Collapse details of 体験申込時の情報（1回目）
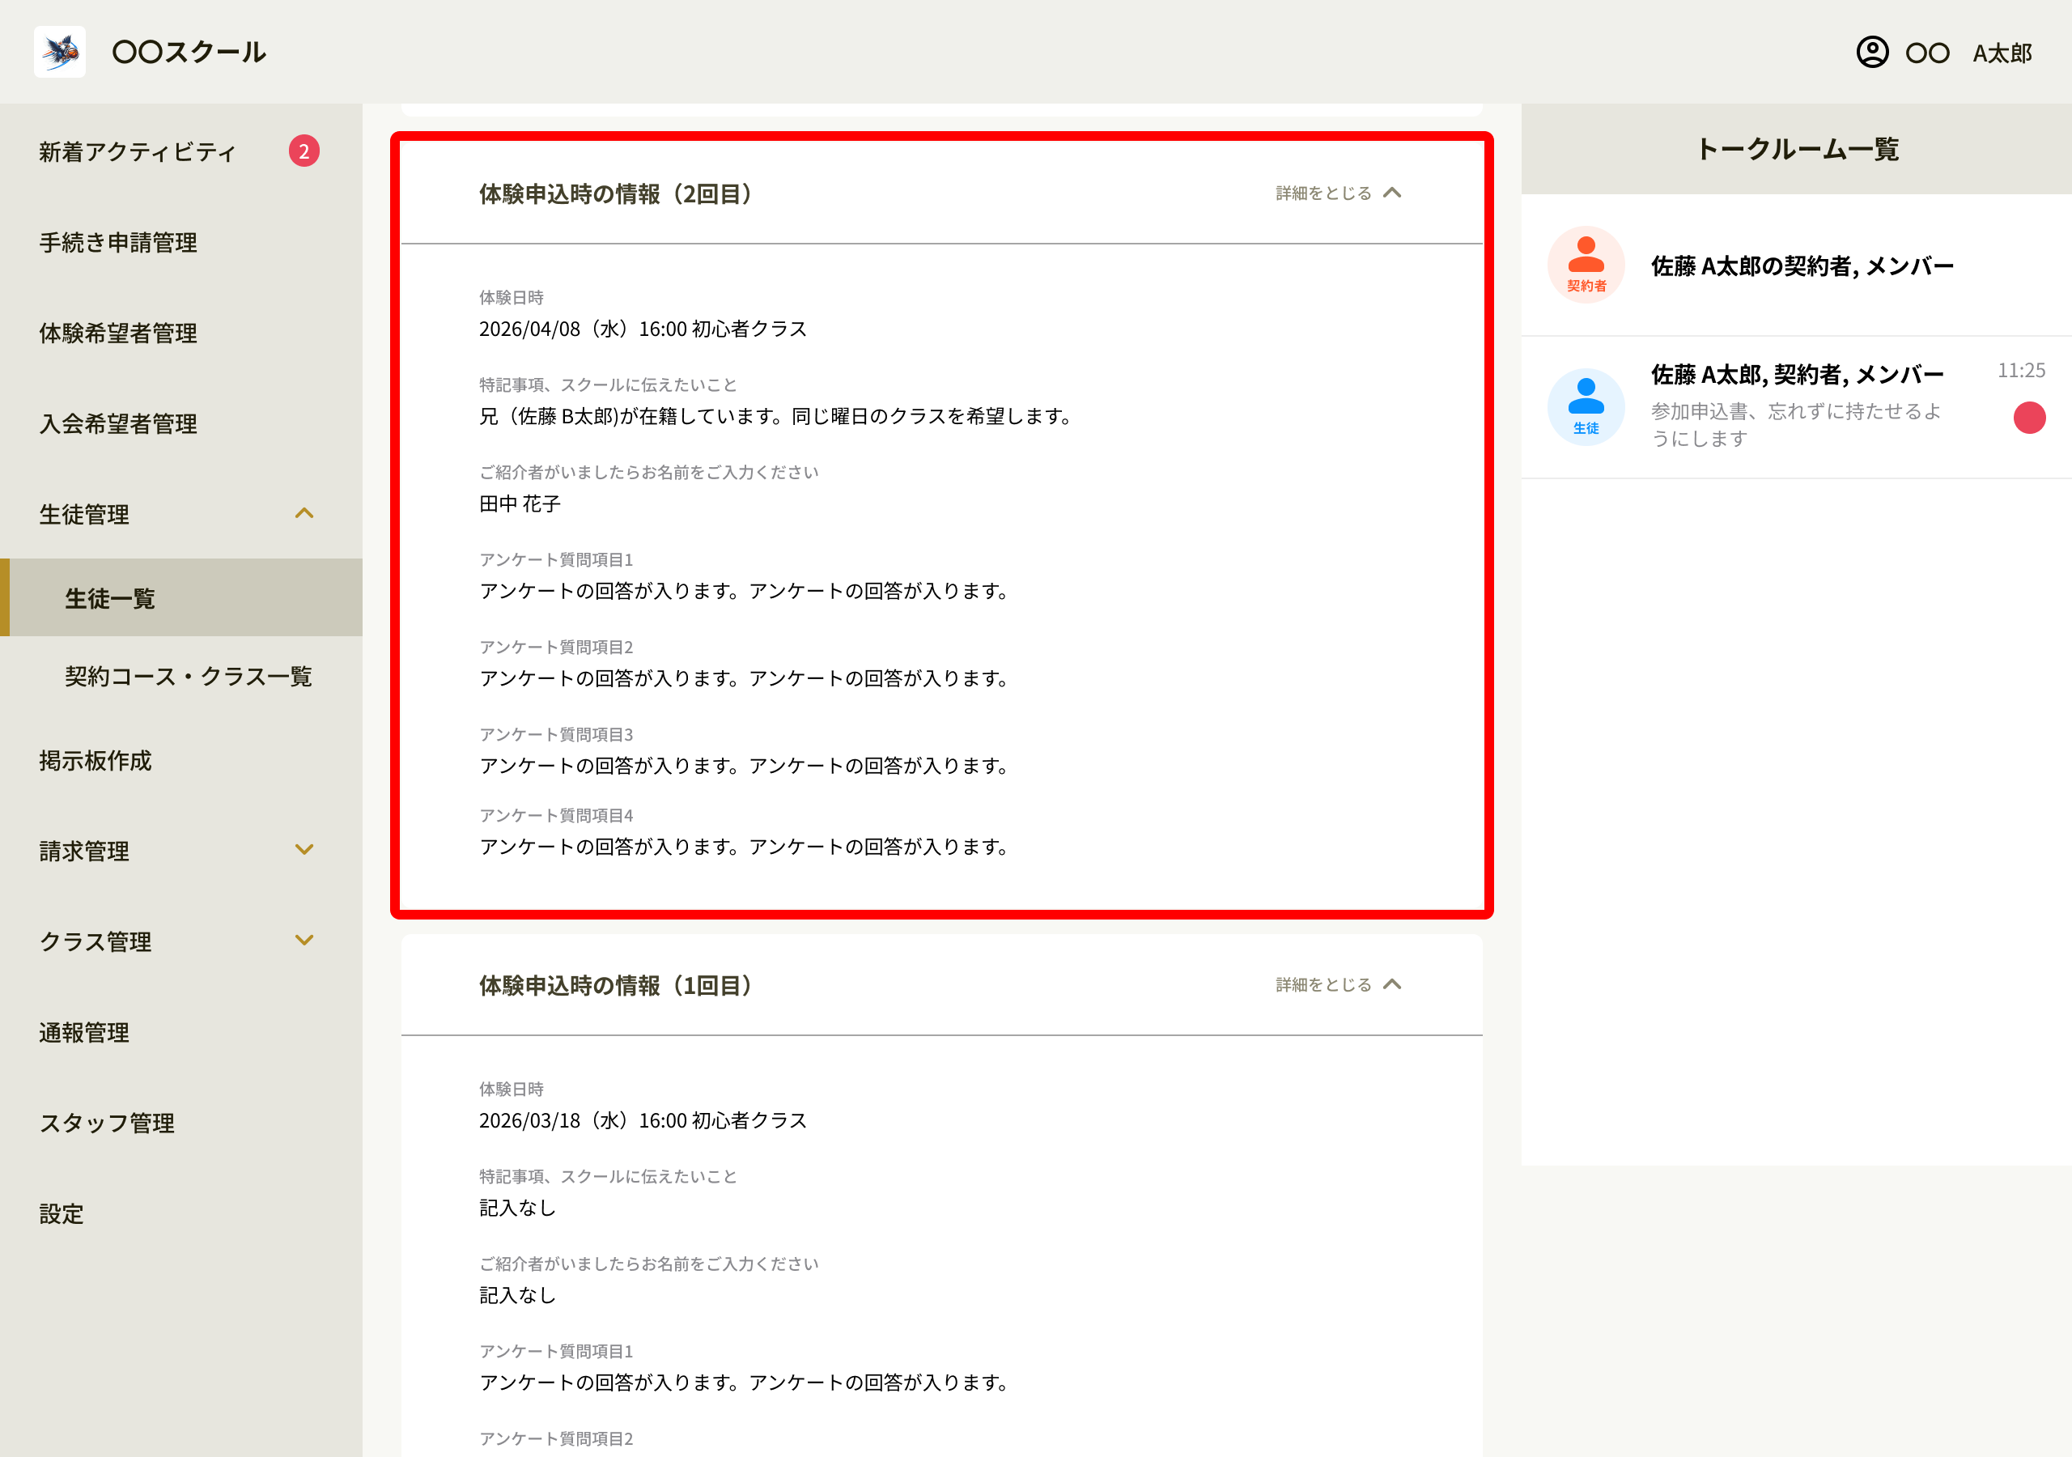Image resolution: width=2072 pixels, height=1457 pixels. tap(1339, 985)
